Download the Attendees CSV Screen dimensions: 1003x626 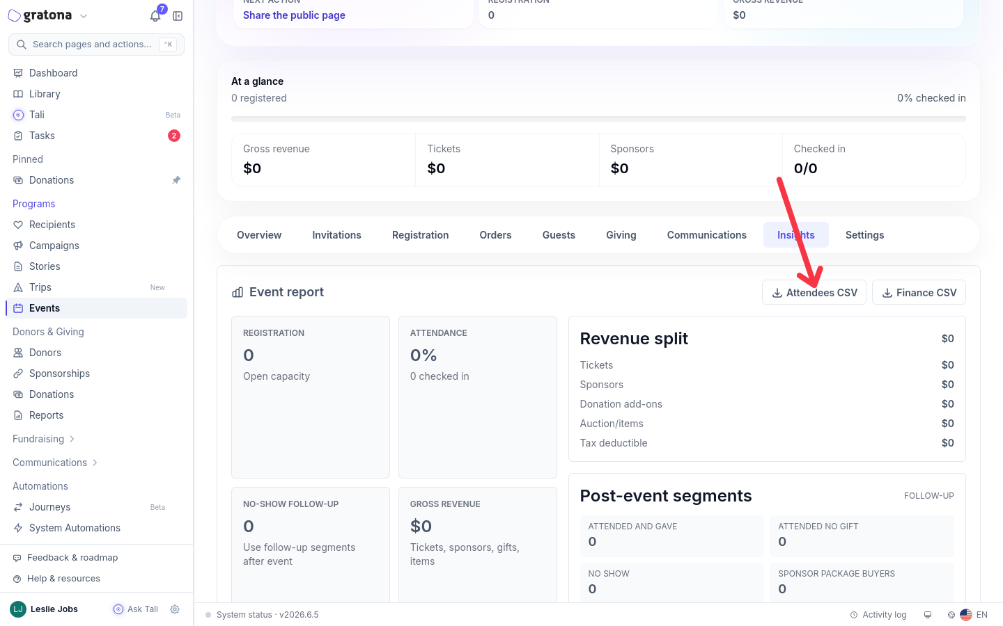814,292
